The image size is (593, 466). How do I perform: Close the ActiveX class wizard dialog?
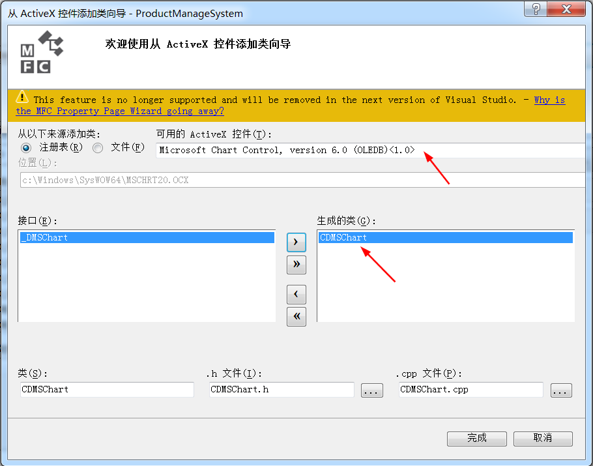(566, 8)
